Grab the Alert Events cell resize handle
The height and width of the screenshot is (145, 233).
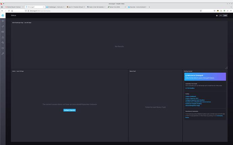(x=226, y=68)
